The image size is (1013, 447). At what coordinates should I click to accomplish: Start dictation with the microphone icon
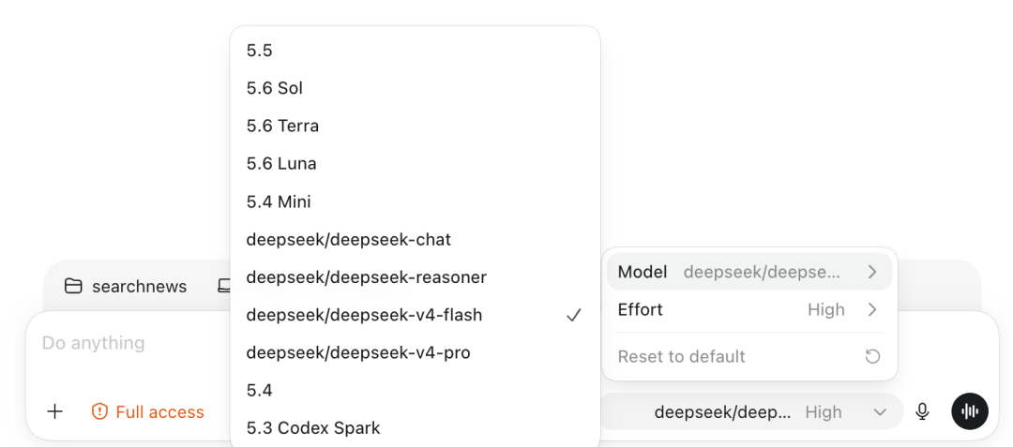coord(923,411)
